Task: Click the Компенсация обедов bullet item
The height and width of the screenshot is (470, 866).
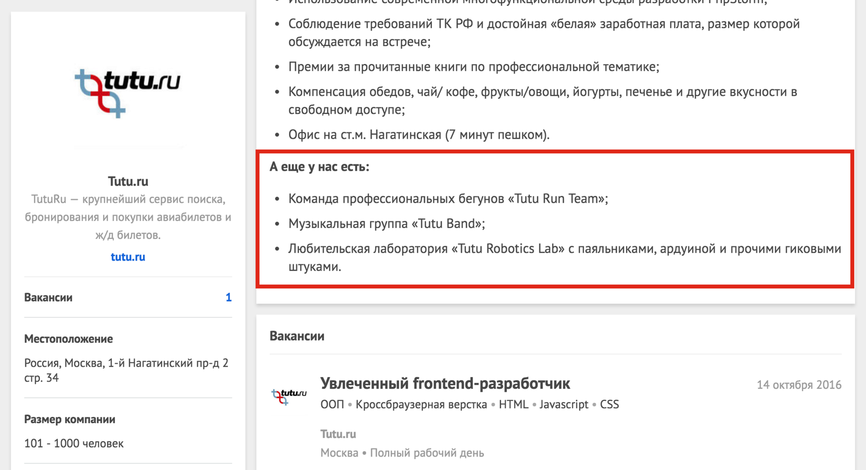Action: [543, 100]
